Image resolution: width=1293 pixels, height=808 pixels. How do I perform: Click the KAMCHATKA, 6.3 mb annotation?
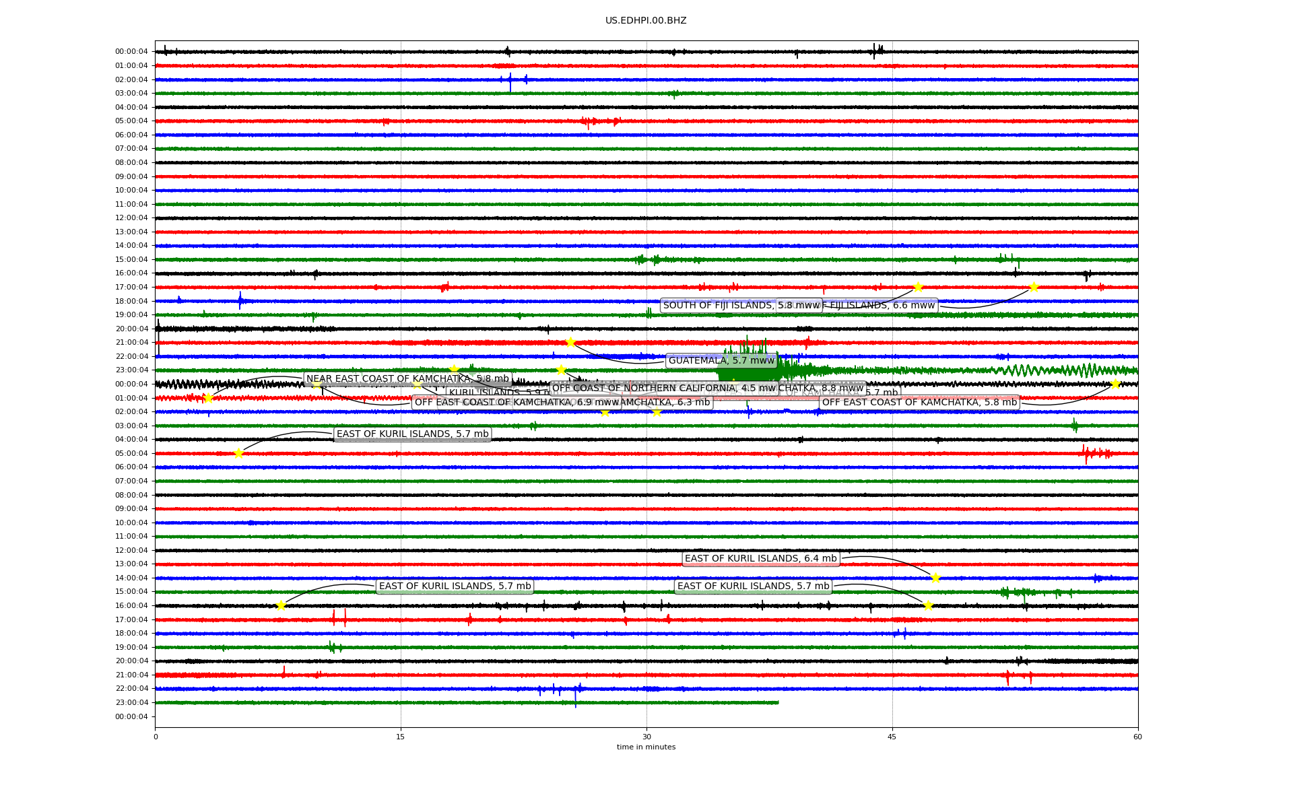[666, 403]
